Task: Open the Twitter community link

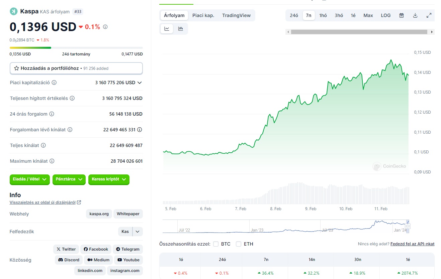Action: click(66, 249)
